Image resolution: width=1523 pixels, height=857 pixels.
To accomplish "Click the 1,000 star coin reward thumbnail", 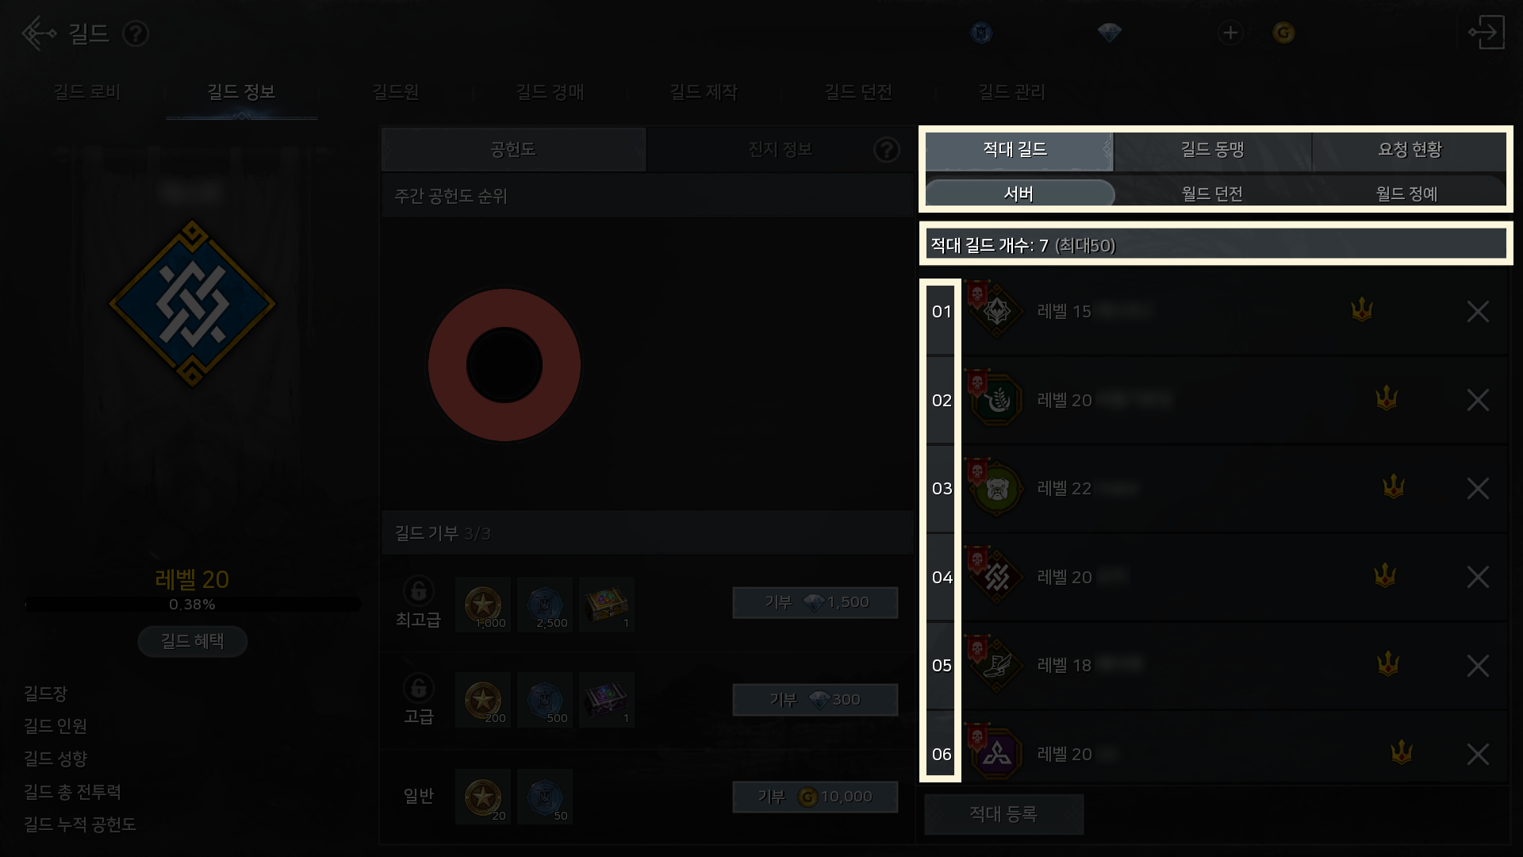I will coord(483,605).
